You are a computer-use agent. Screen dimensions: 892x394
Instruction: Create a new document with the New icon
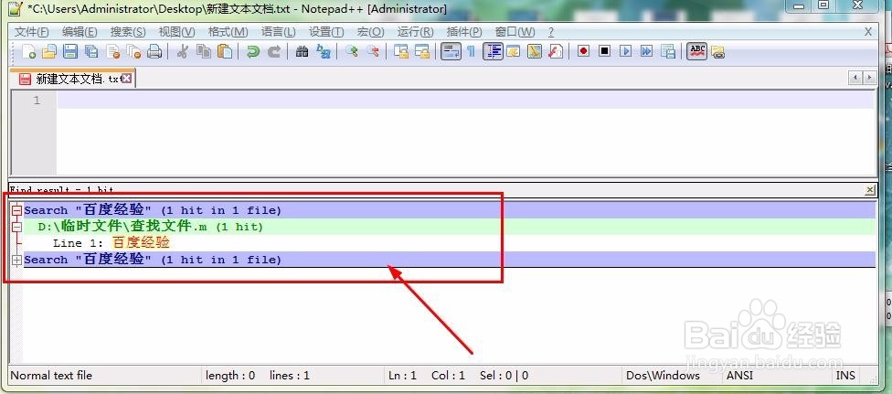(x=29, y=52)
